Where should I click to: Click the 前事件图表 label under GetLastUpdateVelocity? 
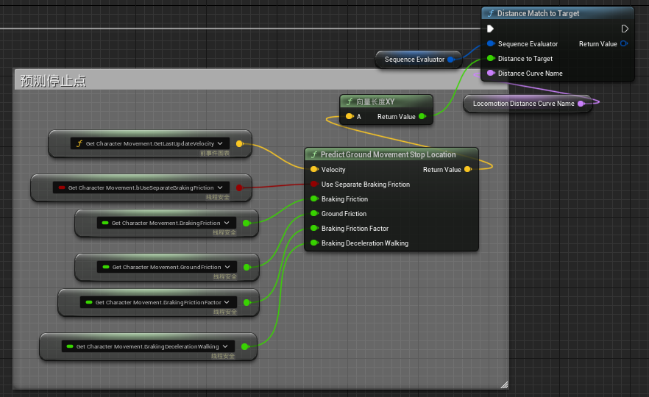click(x=215, y=154)
